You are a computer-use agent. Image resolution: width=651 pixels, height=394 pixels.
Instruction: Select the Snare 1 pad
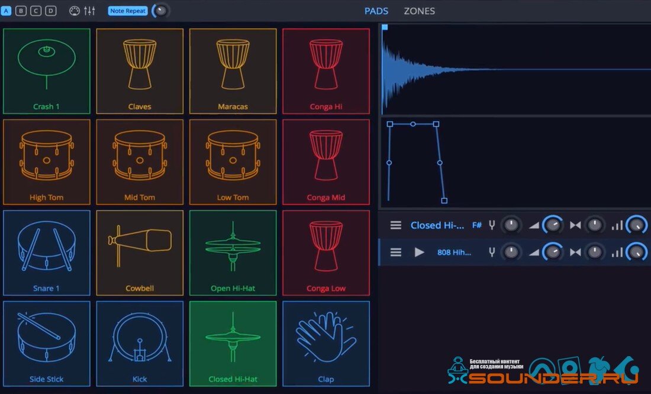[x=47, y=253]
